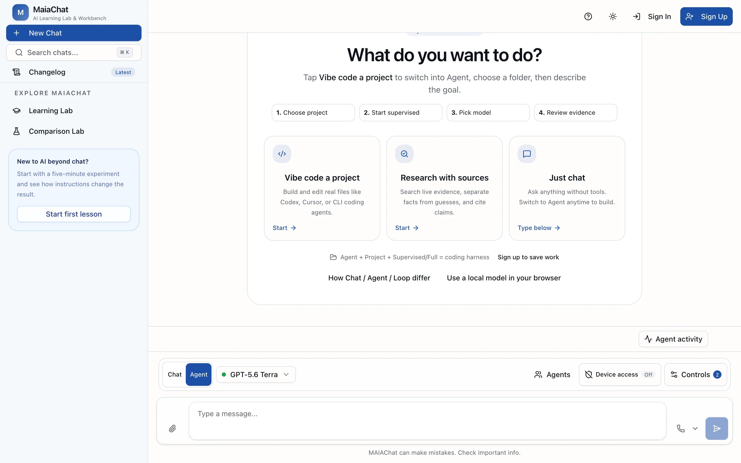Open Learning Lab from sidebar
Viewport: 741px width, 463px height.
74,111
